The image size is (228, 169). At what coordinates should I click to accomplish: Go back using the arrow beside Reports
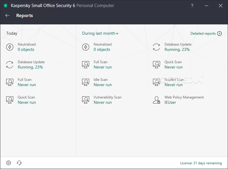7,16
